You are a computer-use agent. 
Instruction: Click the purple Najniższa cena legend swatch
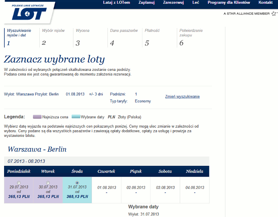[37, 117]
